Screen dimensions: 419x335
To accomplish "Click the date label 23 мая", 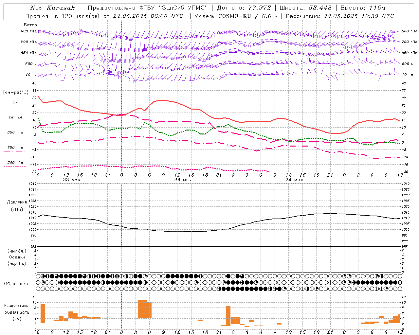I will (x=183, y=180).
